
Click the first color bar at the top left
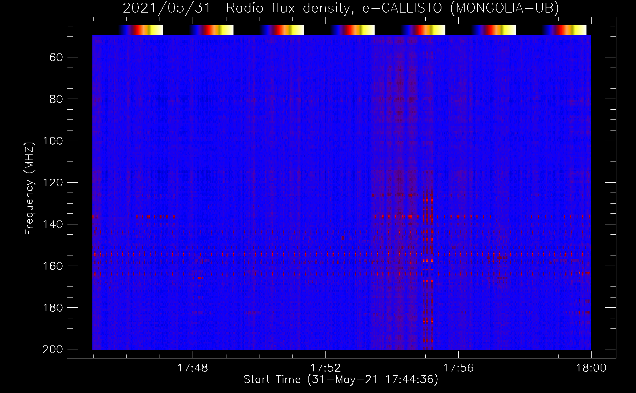(141, 30)
